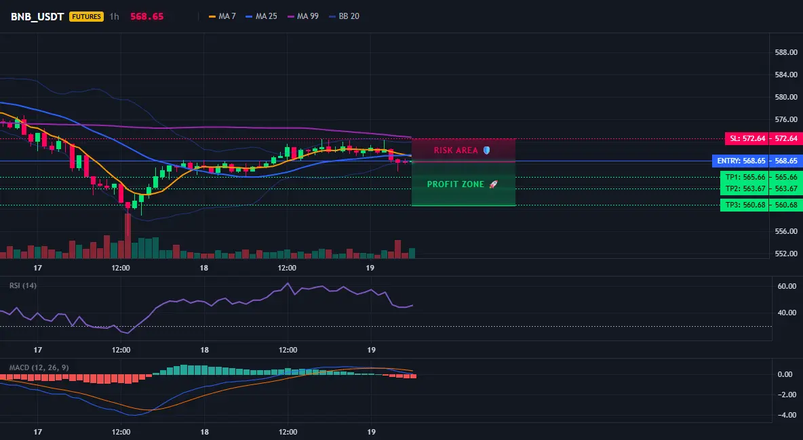This screenshot has height=440, width=803.
Task: Click the TP2: 563.67 target label
Action: click(745, 188)
